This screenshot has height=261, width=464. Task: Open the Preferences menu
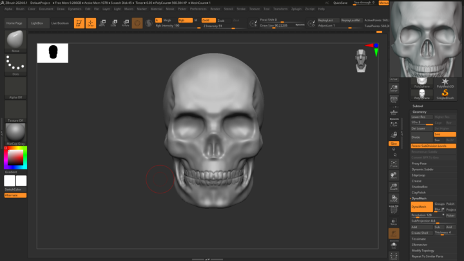(198, 9)
